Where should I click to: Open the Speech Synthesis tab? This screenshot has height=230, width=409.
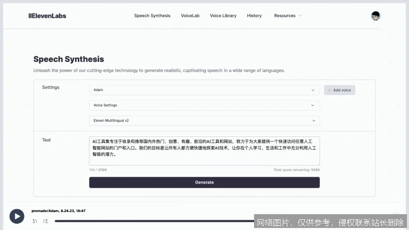152,16
